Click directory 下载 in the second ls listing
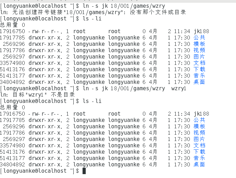236x178 pixels. pos(199,152)
